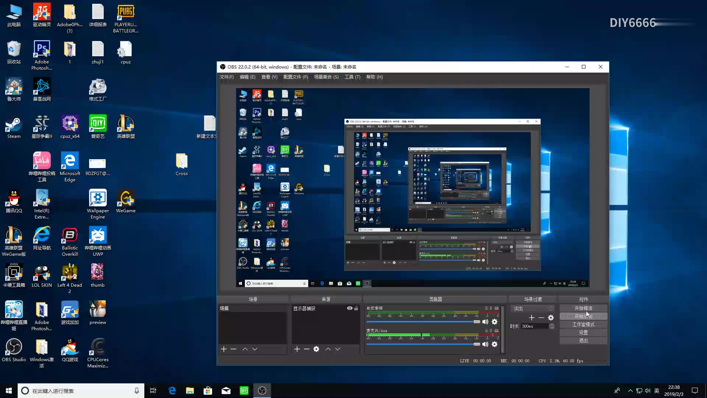Move the scene up in the list
This screenshot has width=707, height=398.
coord(245,349)
